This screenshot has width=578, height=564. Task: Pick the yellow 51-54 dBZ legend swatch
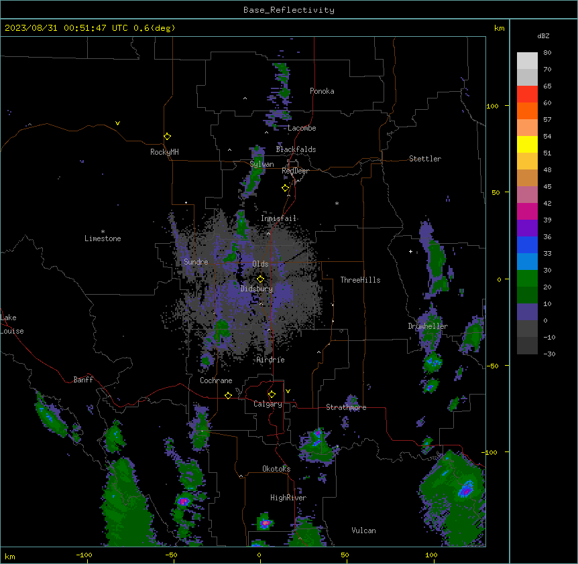pos(527,144)
